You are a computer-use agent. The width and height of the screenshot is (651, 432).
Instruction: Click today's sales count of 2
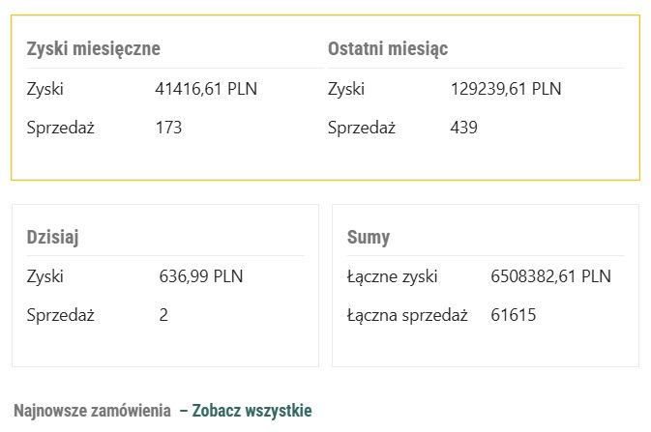tap(163, 315)
